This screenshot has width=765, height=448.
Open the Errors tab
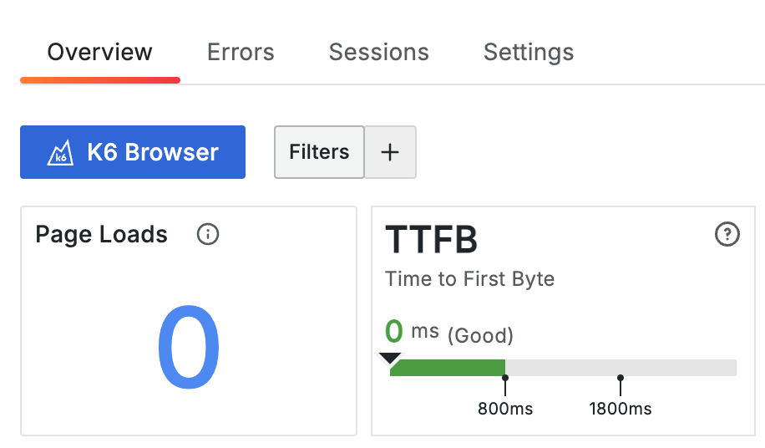(241, 53)
